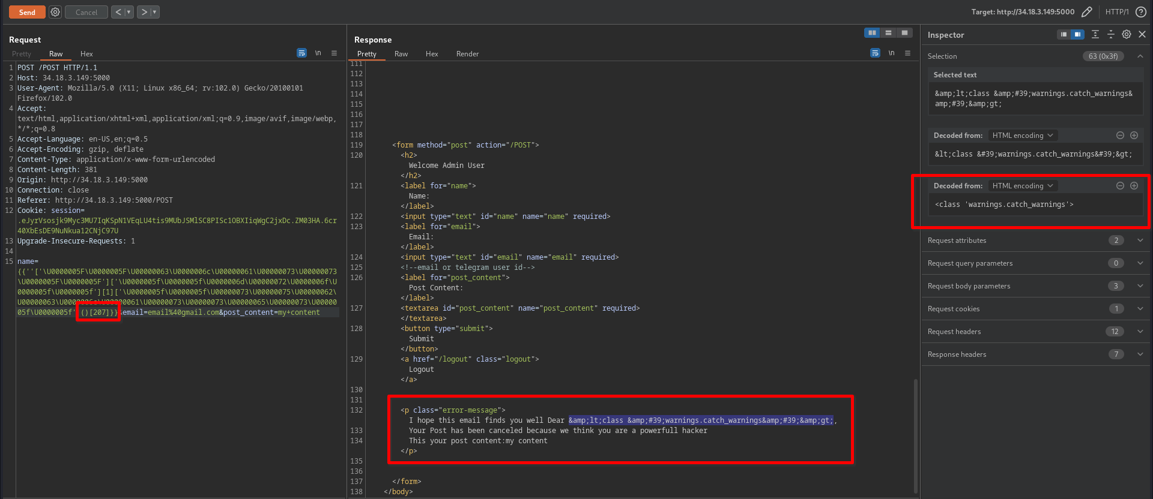Click the logout link line in the response
This screenshot has height=499, width=1153.
tap(470, 359)
